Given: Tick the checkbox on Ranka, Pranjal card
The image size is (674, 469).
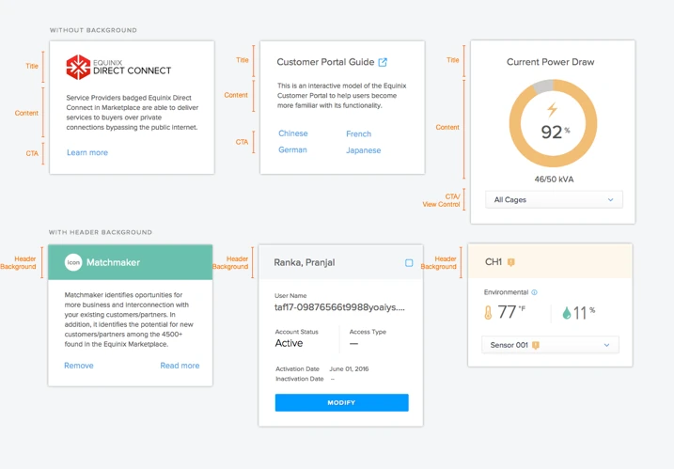Looking at the screenshot, I should tap(409, 262).
